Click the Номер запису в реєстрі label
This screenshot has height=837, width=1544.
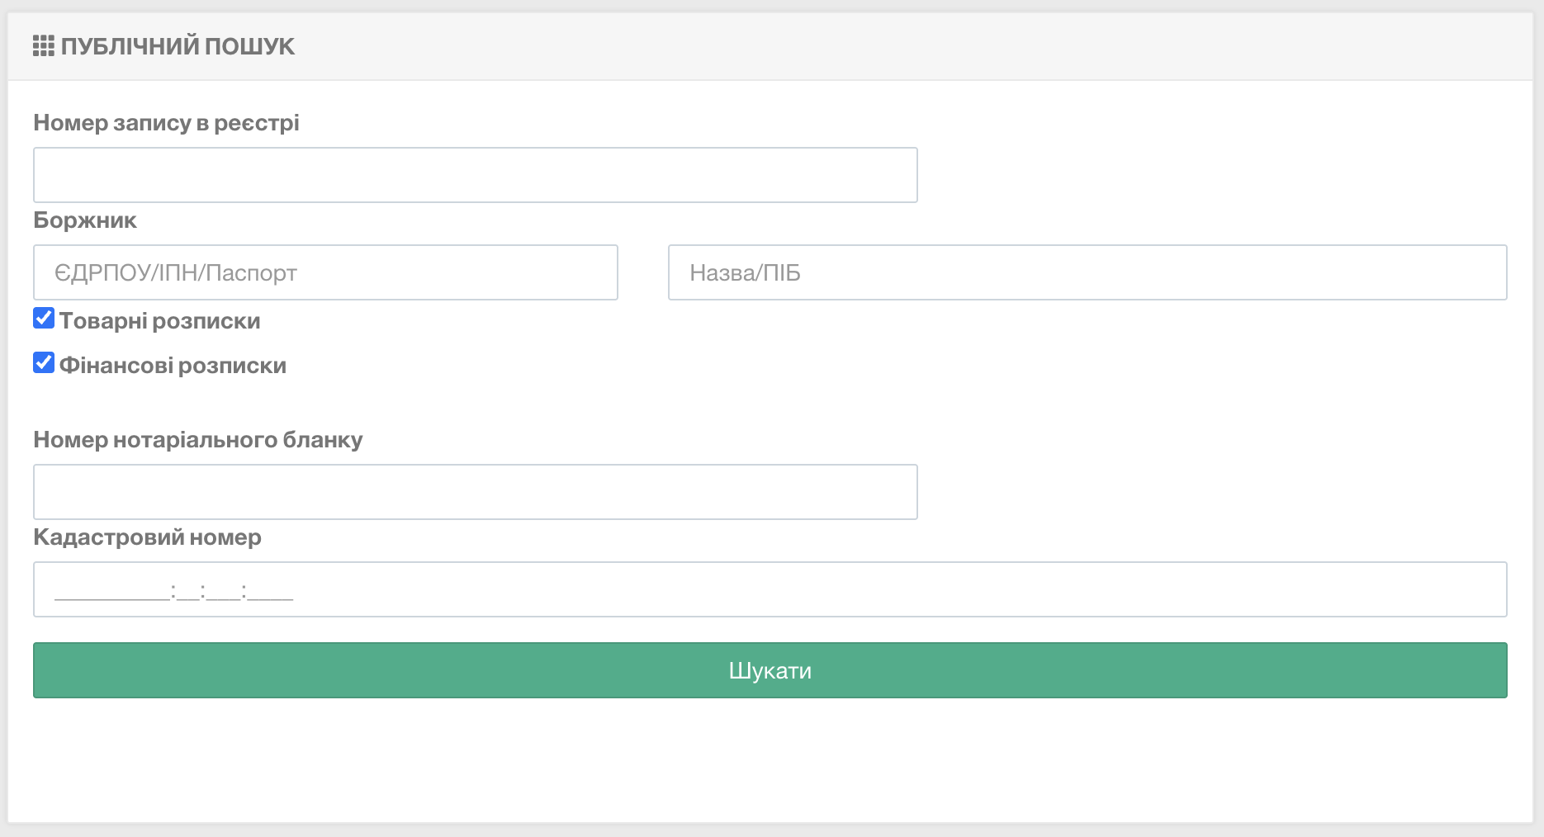(166, 123)
